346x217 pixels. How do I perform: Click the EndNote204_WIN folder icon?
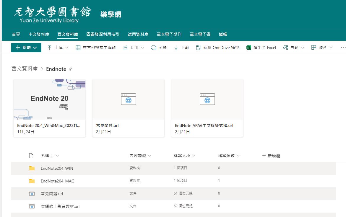pyautogui.click(x=32, y=168)
